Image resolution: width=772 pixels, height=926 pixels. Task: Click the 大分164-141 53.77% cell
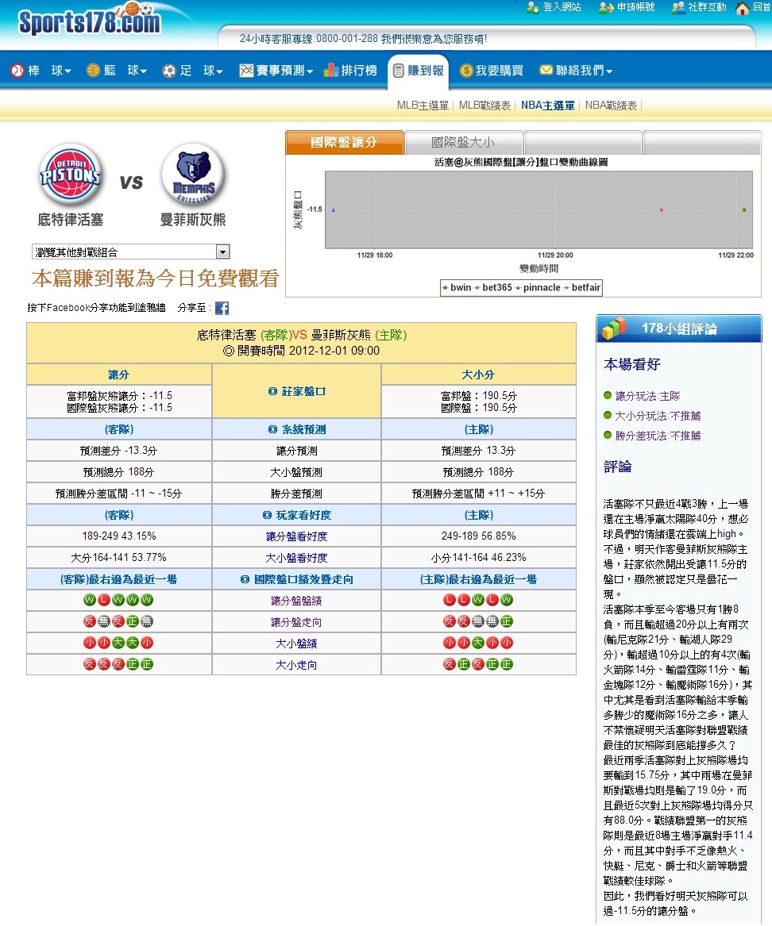[x=119, y=558]
